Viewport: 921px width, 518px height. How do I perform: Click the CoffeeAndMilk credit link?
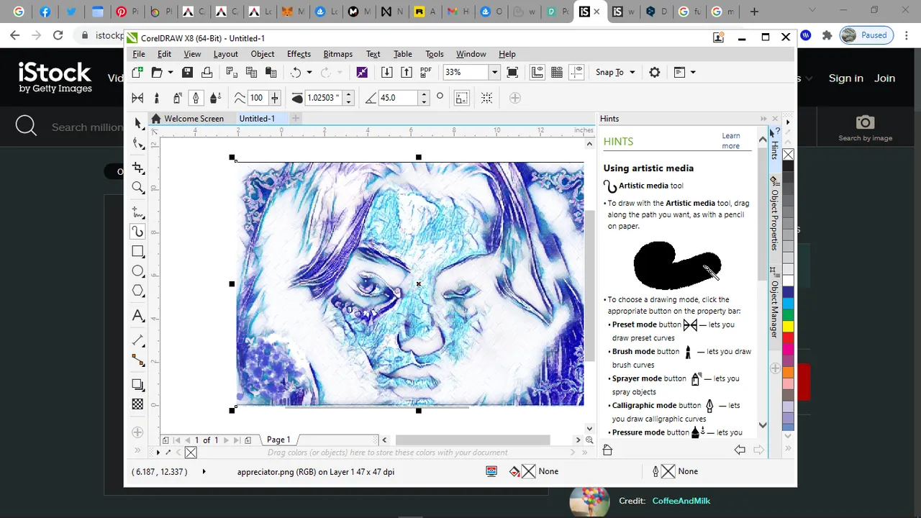681,501
